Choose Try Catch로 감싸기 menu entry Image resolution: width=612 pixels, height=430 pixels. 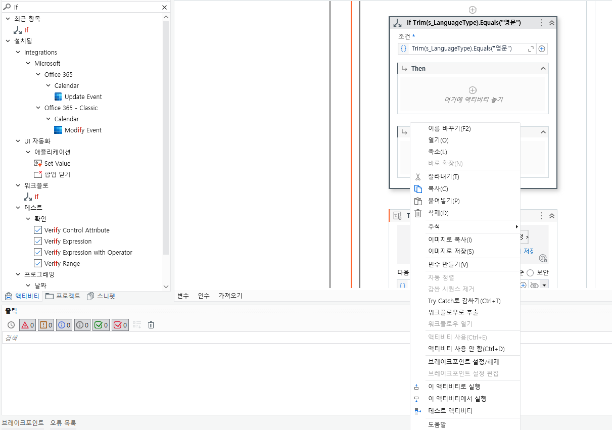[x=465, y=301]
